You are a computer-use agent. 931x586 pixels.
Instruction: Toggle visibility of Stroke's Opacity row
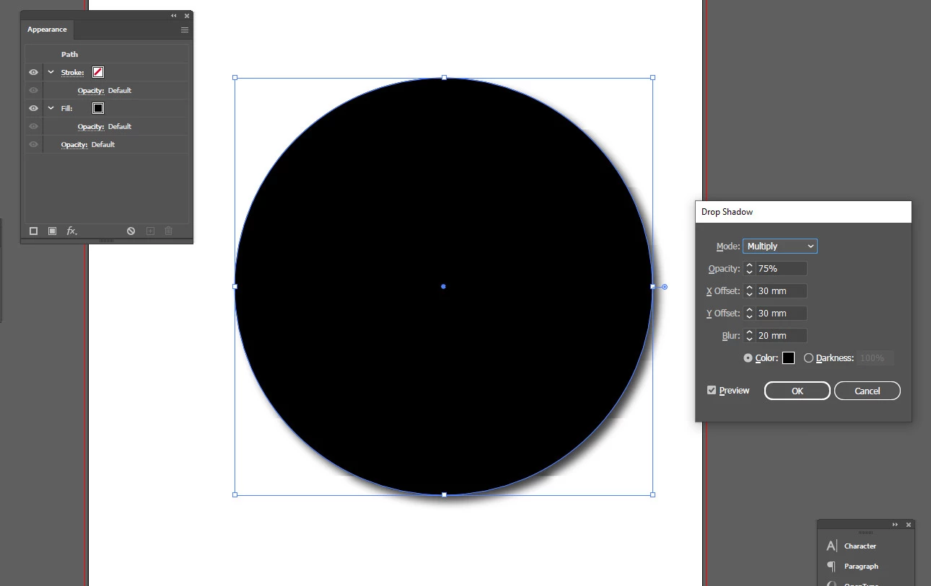tap(33, 90)
